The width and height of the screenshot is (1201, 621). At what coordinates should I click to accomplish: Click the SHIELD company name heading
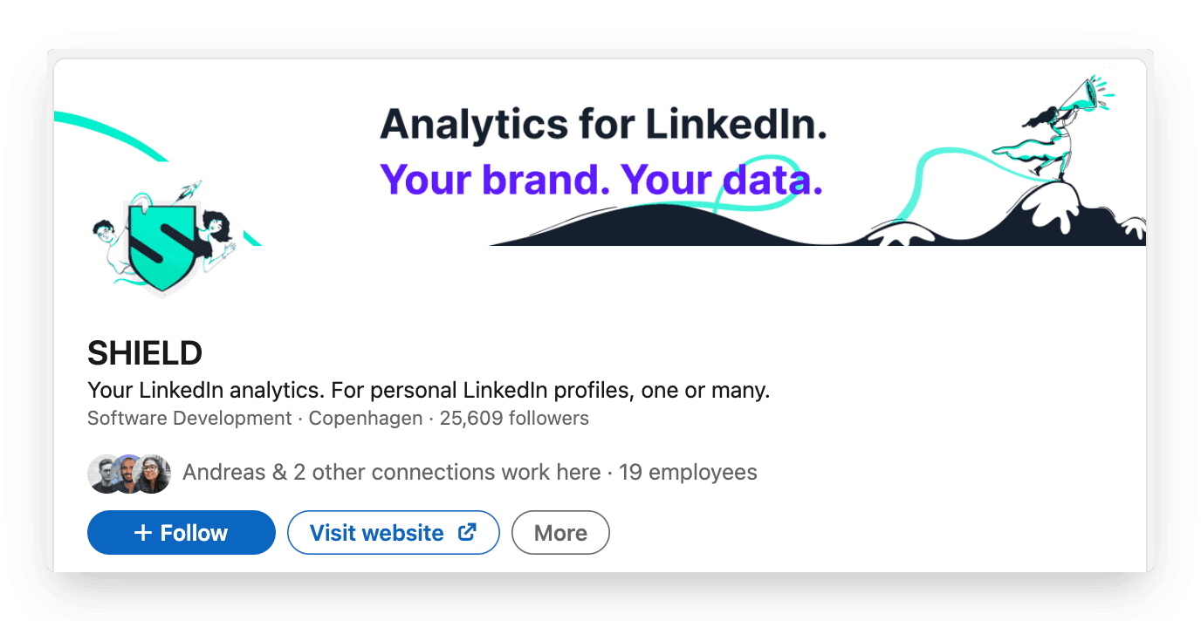145,353
